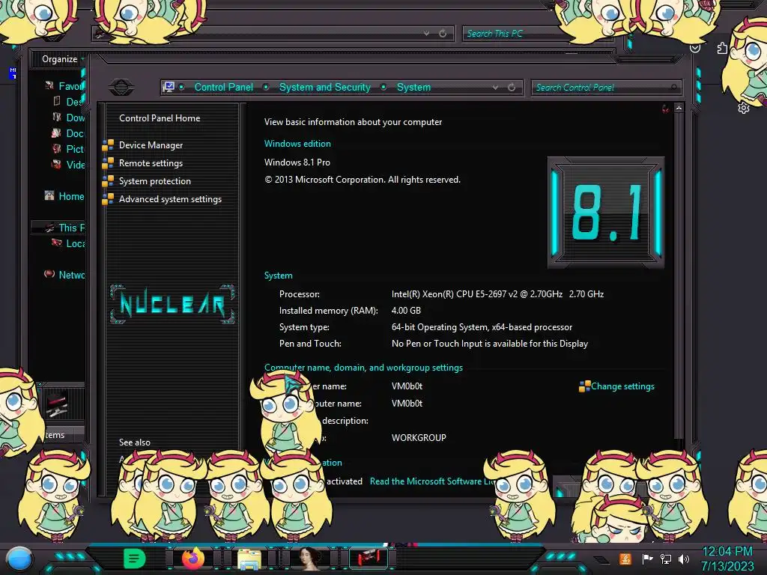Screen dimensions: 767x575
Task: Read the Microsoft Software License Terms
Action: [x=431, y=481]
